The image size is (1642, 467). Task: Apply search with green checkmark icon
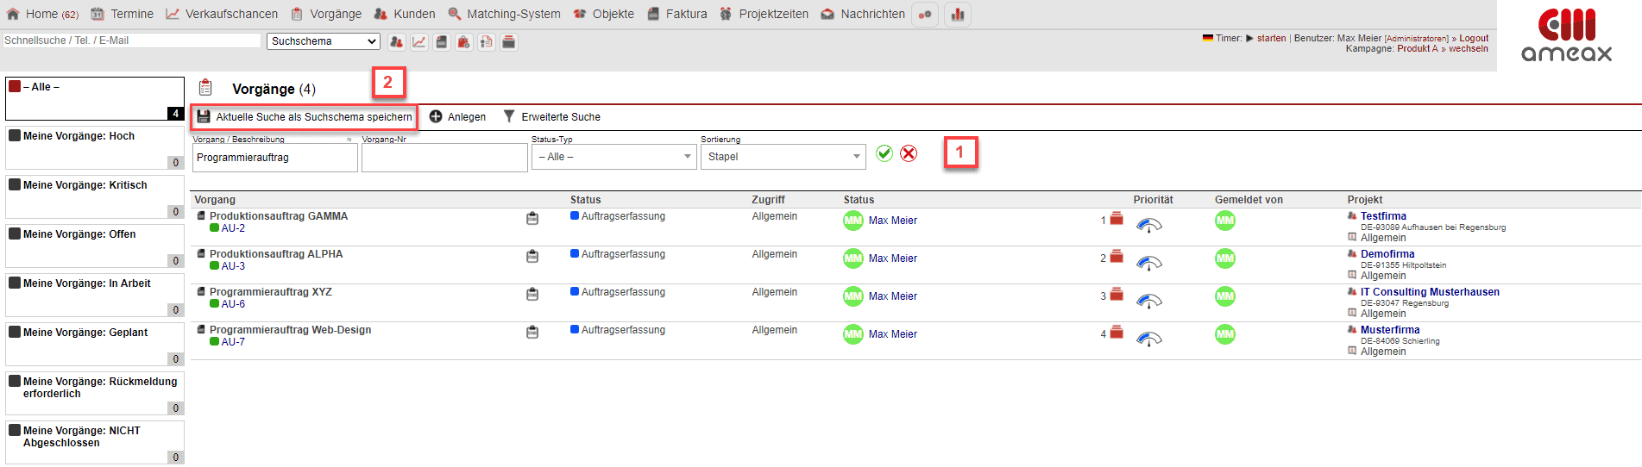pos(884,153)
